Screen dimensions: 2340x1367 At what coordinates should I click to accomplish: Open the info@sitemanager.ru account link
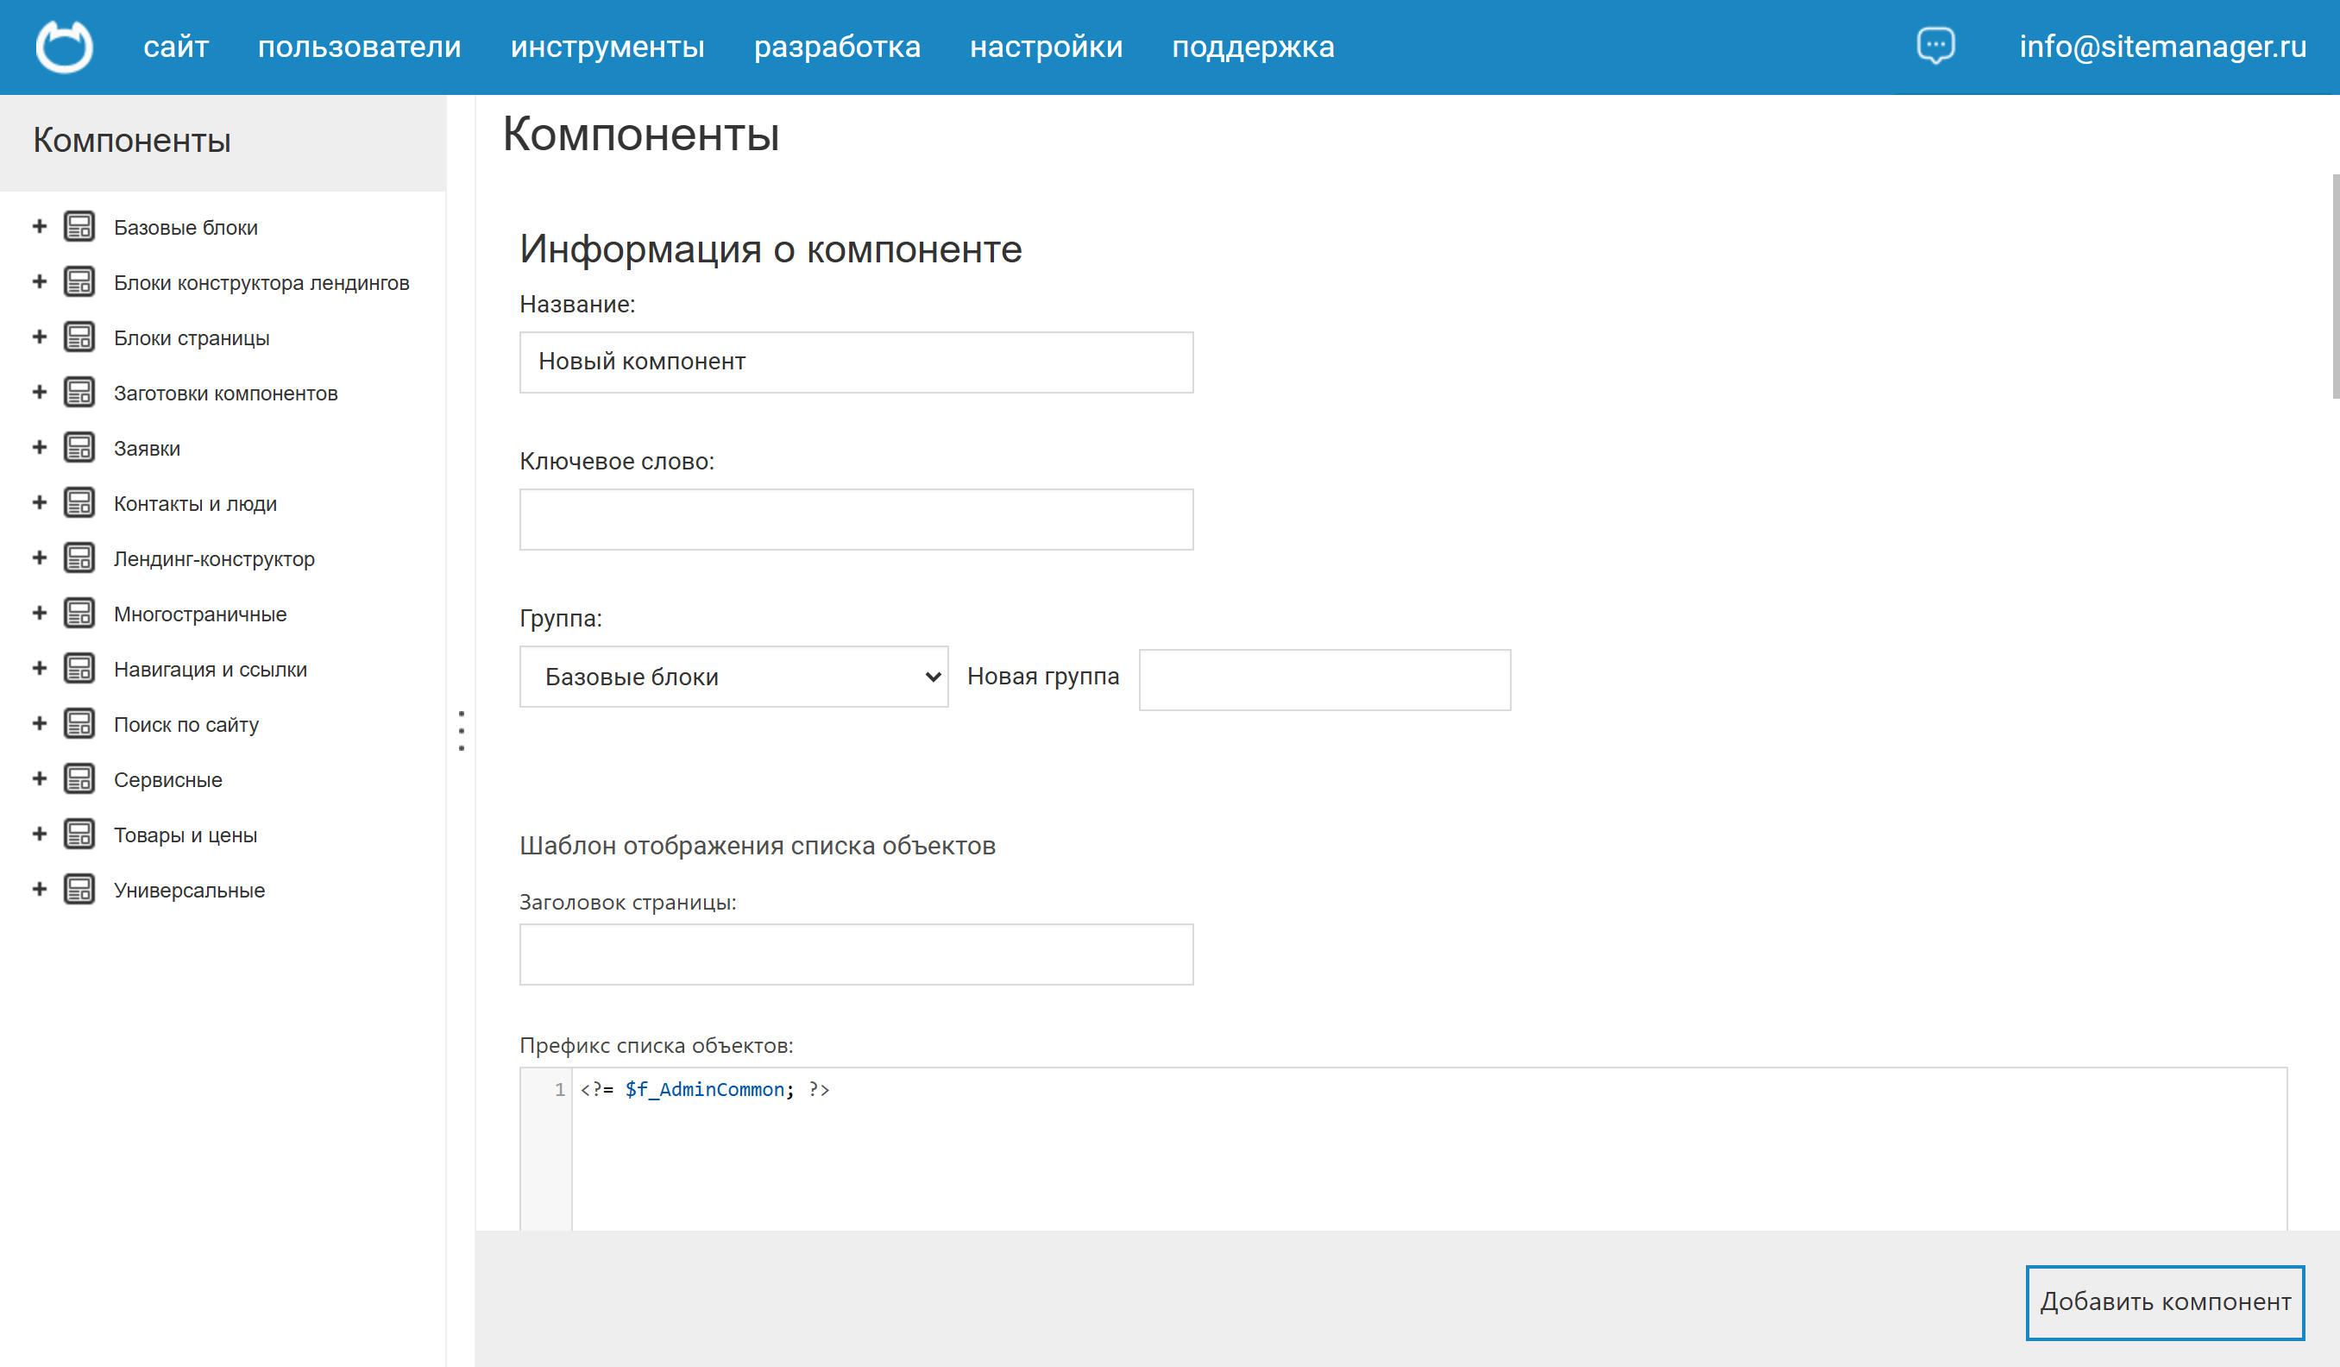[2162, 47]
